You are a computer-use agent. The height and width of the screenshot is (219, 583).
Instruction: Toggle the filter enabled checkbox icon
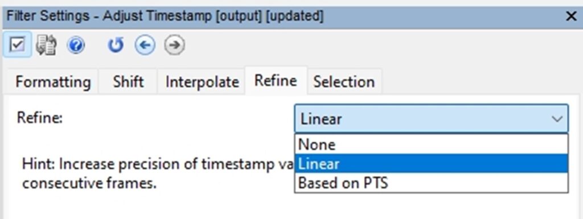pyautogui.click(x=18, y=46)
